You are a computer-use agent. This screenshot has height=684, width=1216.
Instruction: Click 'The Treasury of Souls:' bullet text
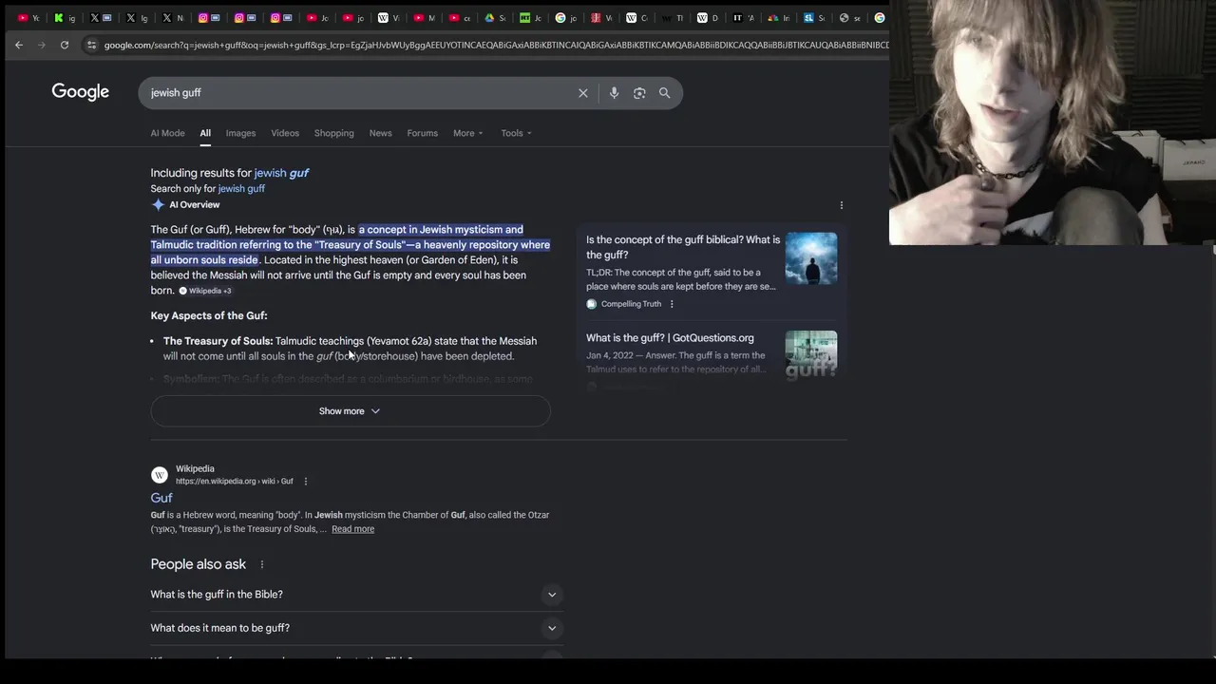click(x=218, y=341)
